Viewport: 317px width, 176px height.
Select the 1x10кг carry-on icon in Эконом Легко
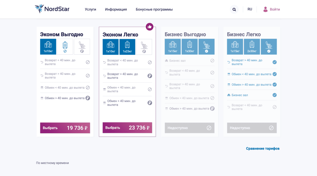point(111,47)
